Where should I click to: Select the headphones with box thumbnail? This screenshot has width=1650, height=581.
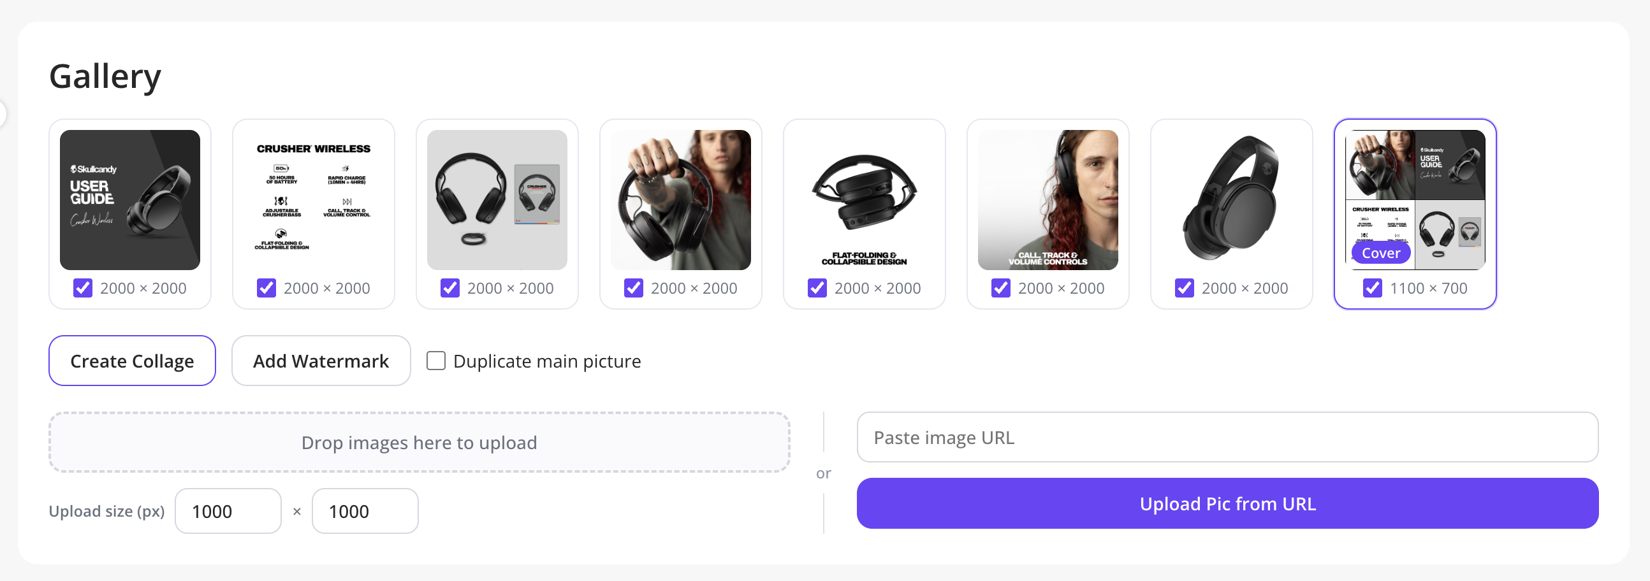[497, 199]
